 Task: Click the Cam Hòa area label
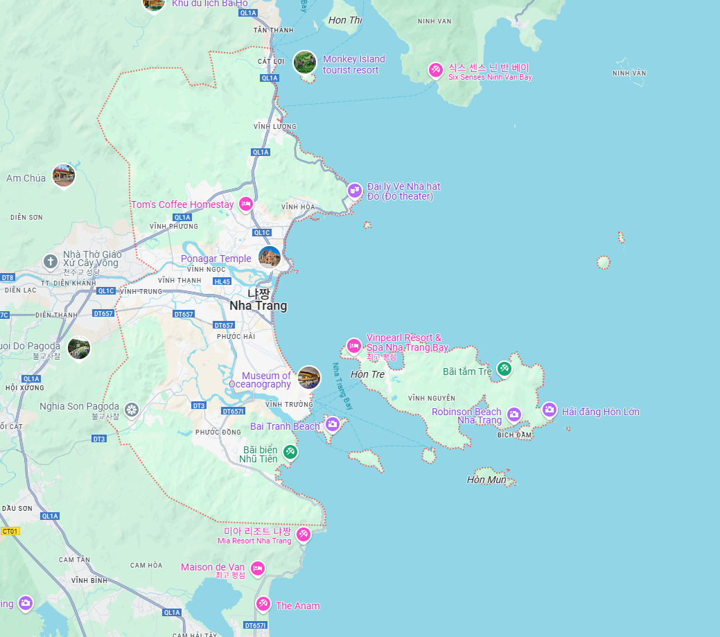[146, 566]
